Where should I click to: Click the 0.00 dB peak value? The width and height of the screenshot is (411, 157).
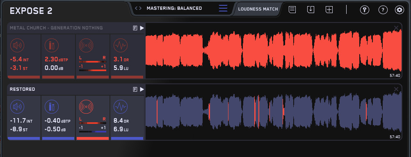tap(54, 68)
